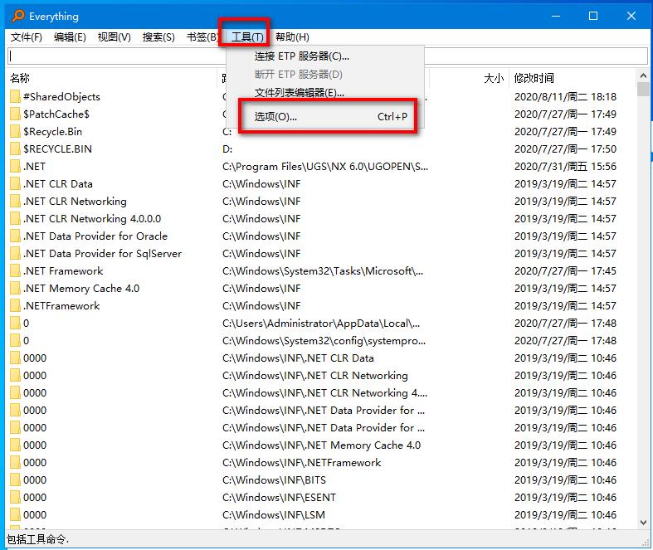Click the folder icon of #SharedObjects
Screen dimensions: 653x550
pos(15,96)
